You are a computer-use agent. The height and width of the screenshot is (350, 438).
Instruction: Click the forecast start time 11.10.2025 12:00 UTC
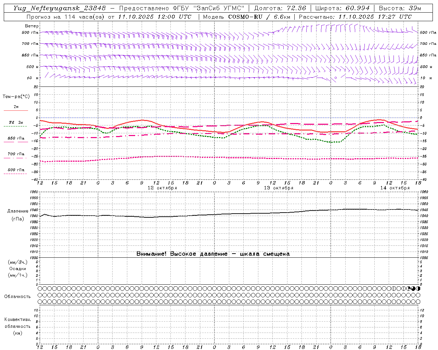point(155,17)
